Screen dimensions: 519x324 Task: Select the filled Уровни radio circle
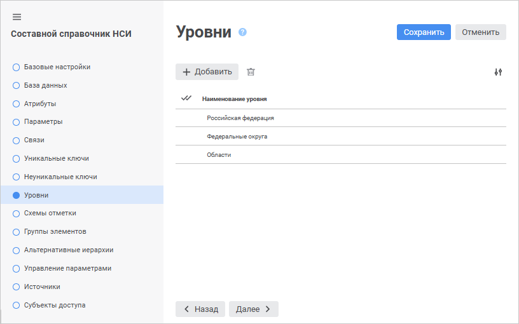click(17, 196)
